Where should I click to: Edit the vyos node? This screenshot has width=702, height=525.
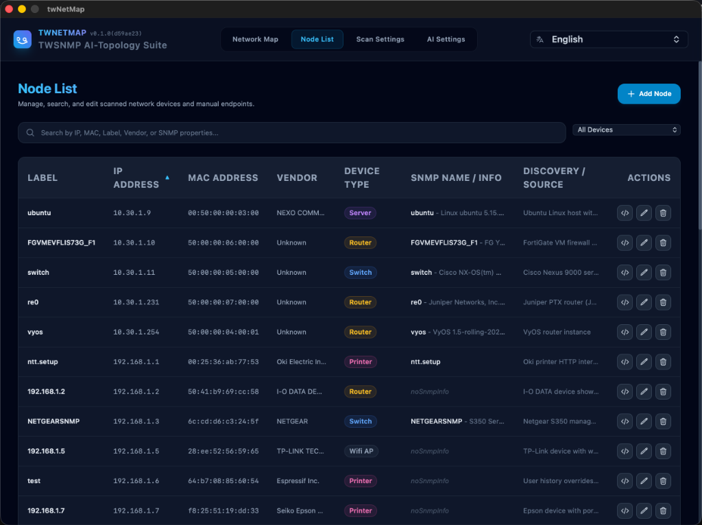644,332
